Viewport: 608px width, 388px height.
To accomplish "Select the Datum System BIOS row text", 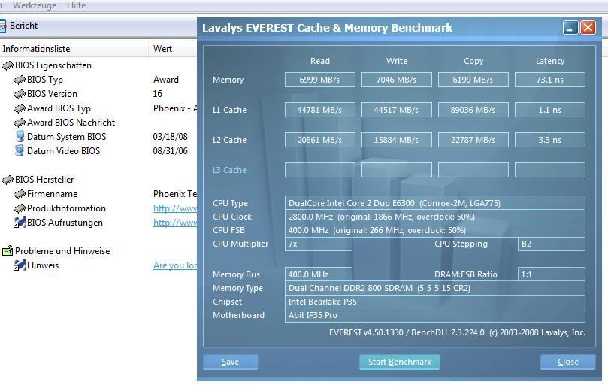I will tap(66, 137).
